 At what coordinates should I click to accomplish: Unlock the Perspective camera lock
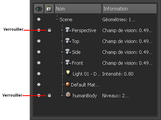coord(49,30)
